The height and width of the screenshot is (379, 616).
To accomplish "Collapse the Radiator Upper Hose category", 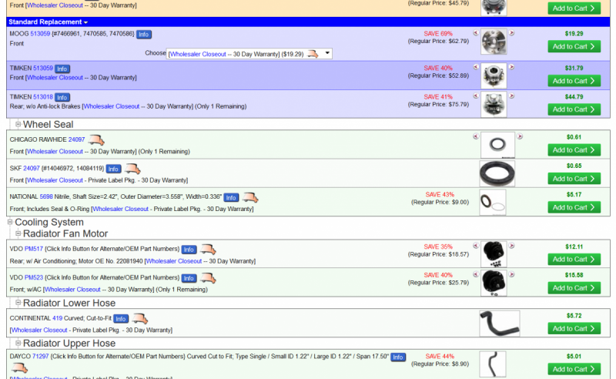I will click(x=18, y=344).
